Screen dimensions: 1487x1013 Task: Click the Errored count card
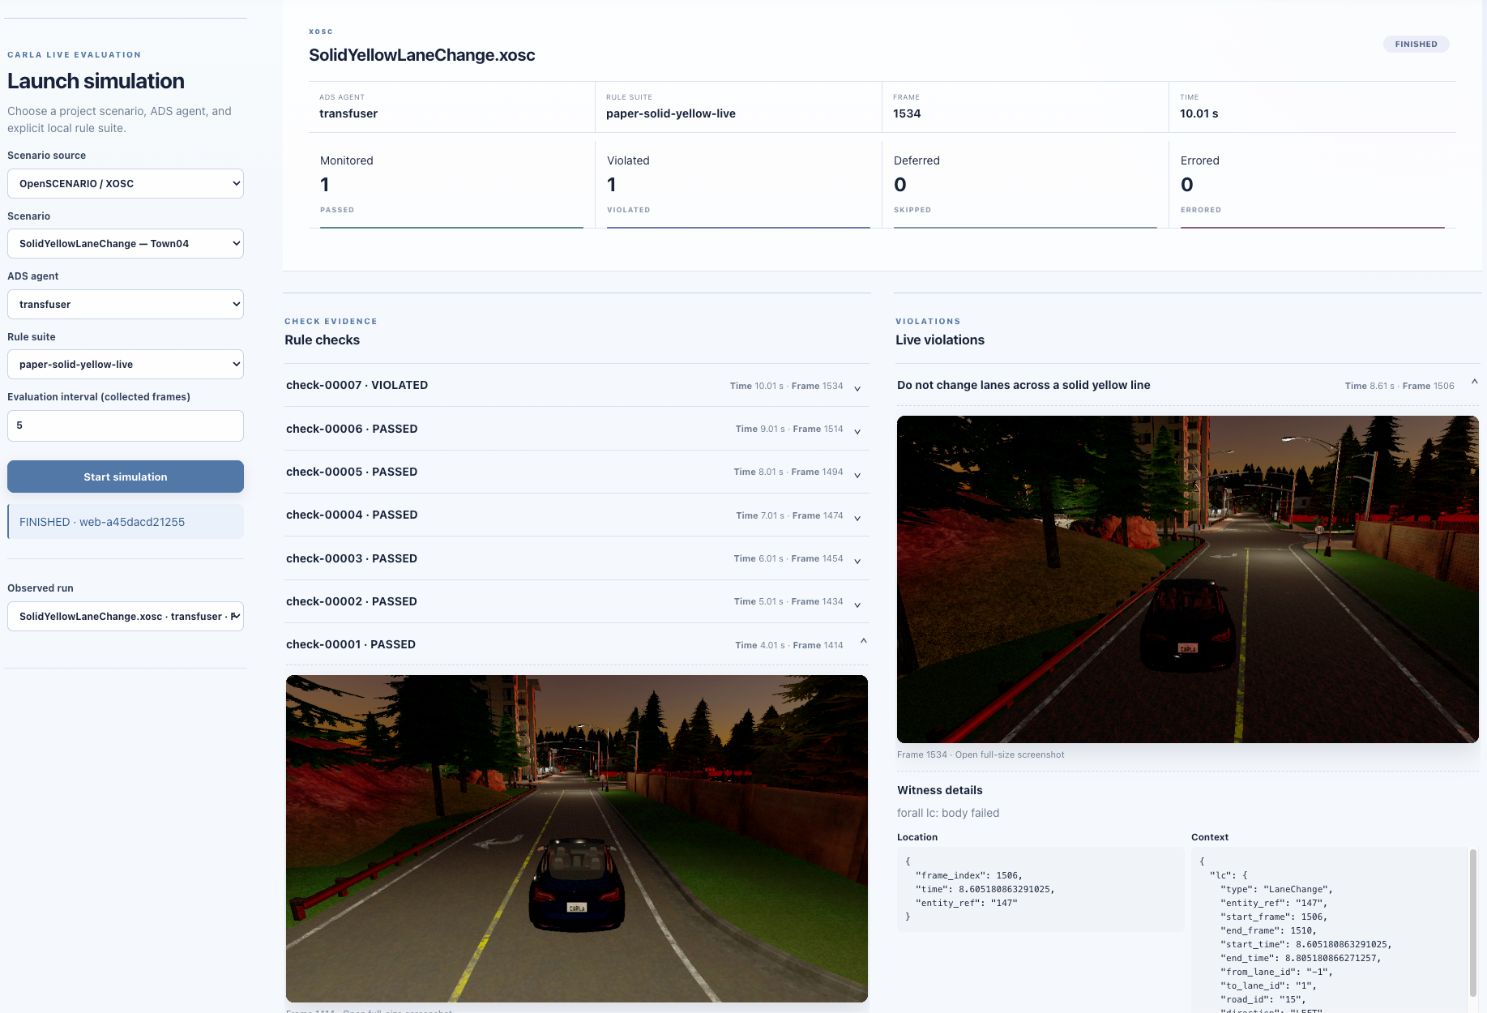1312,186
